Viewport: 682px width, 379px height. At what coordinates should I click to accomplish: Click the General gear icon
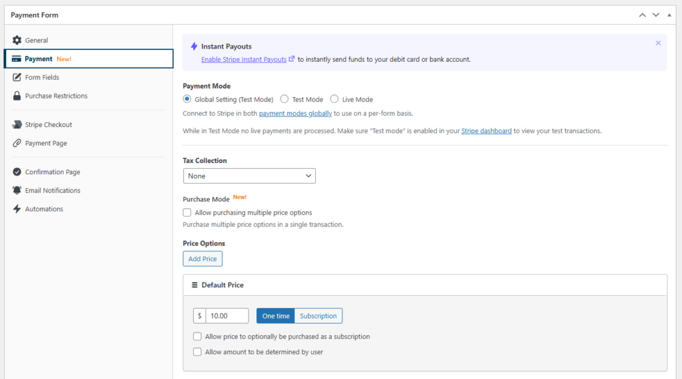(17, 40)
